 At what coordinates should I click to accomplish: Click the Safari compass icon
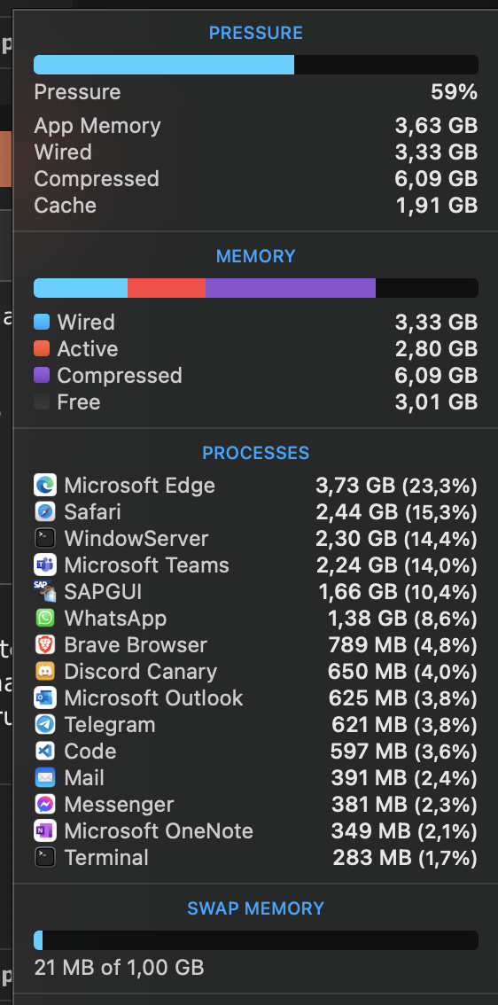click(45, 511)
